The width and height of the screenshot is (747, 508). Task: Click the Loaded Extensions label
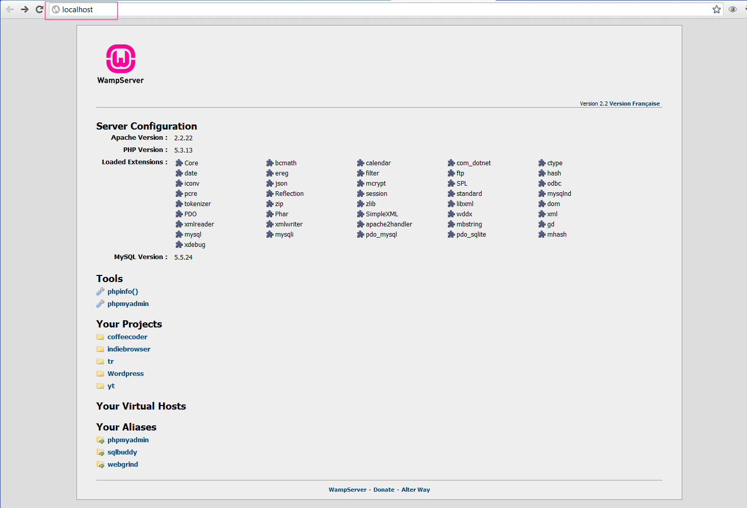click(135, 162)
